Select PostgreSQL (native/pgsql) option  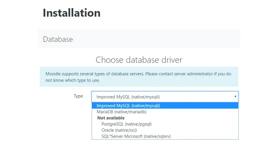[x=126, y=124]
